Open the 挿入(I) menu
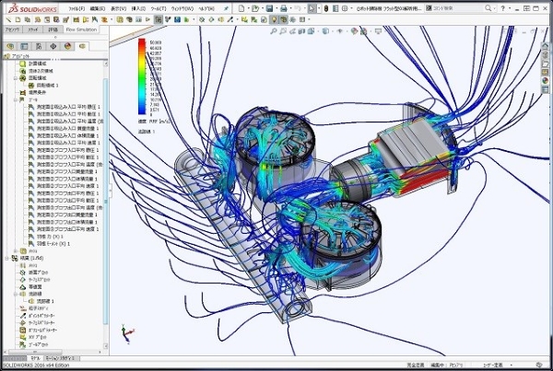553x371 pixels. (141, 7)
